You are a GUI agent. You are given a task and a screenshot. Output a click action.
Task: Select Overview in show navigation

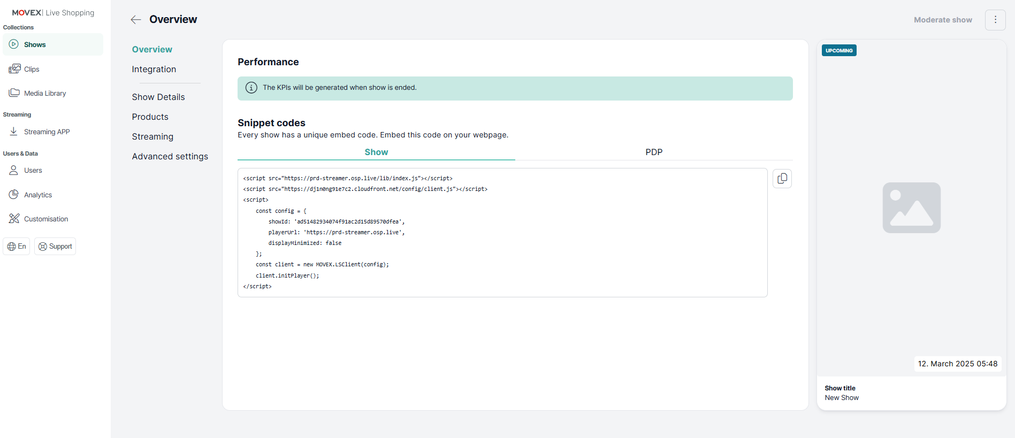(x=152, y=49)
